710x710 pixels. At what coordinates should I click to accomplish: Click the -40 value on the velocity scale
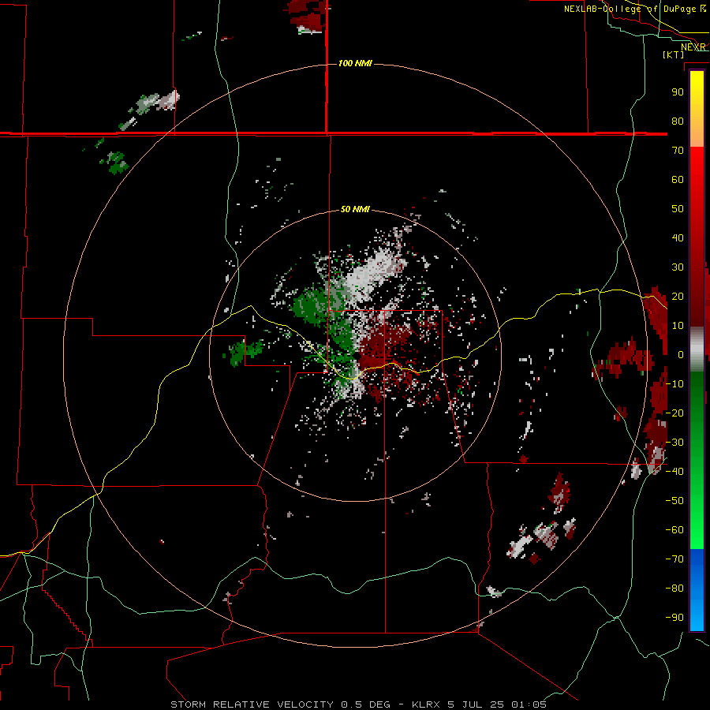[x=674, y=472]
